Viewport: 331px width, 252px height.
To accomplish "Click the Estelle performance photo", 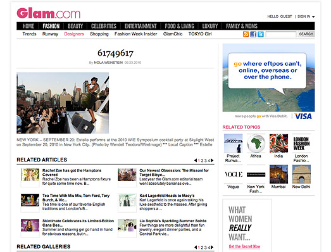I will (x=63, y=103).
